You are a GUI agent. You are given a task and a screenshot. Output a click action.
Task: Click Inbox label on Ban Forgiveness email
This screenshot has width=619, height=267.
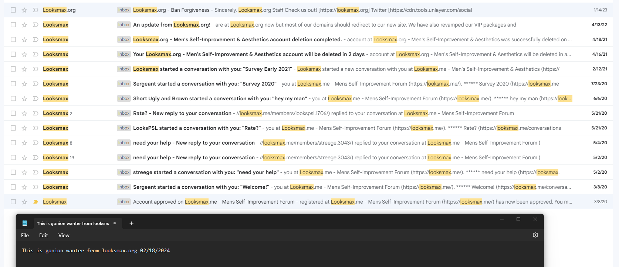[124, 10]
